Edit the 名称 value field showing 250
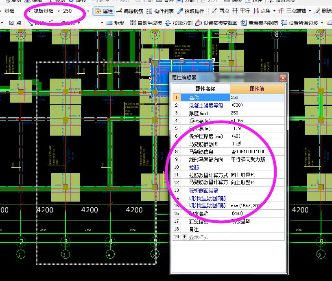The width and height of the screenshot is (332, 281). pyautogui.click(x=257, y=97)
